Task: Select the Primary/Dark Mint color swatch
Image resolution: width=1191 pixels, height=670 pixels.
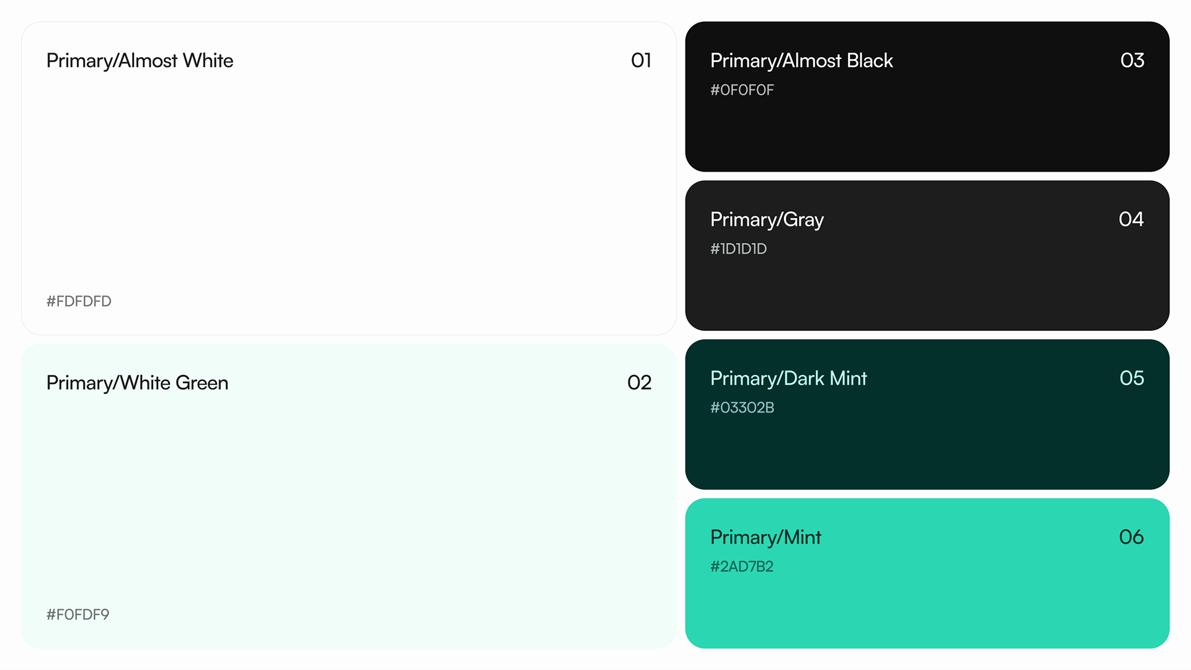Action: pos(927,414)
